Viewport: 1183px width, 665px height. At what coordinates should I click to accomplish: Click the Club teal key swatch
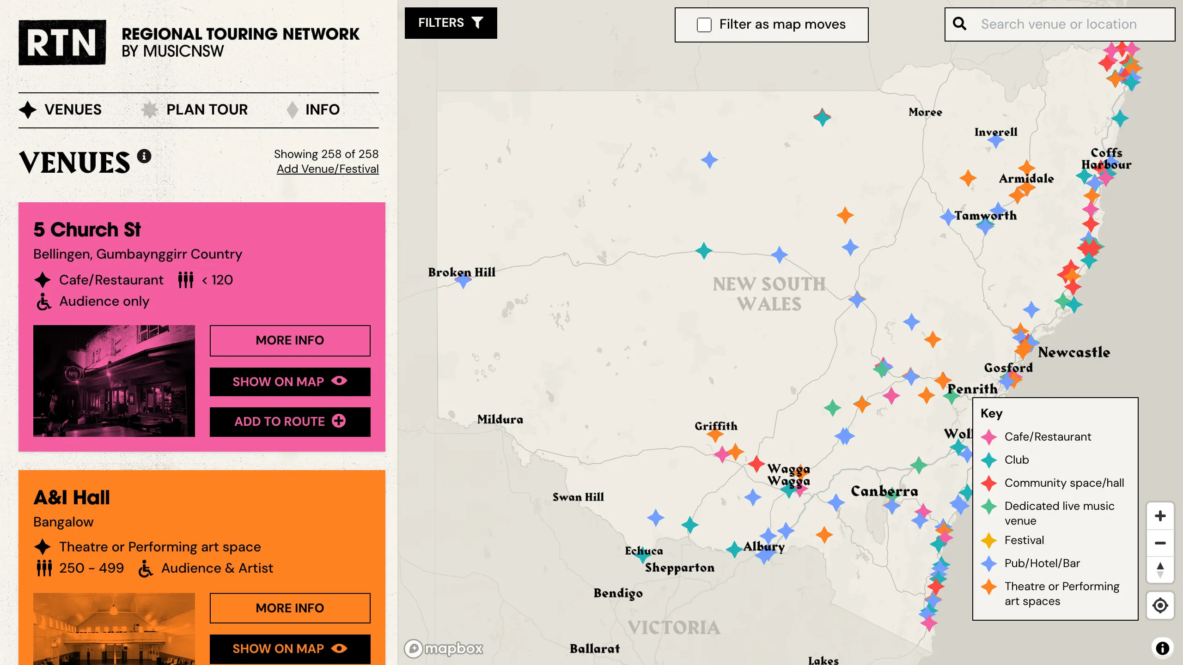[x=988, y=460]
